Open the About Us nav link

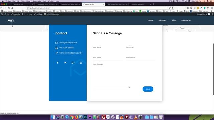162,20
